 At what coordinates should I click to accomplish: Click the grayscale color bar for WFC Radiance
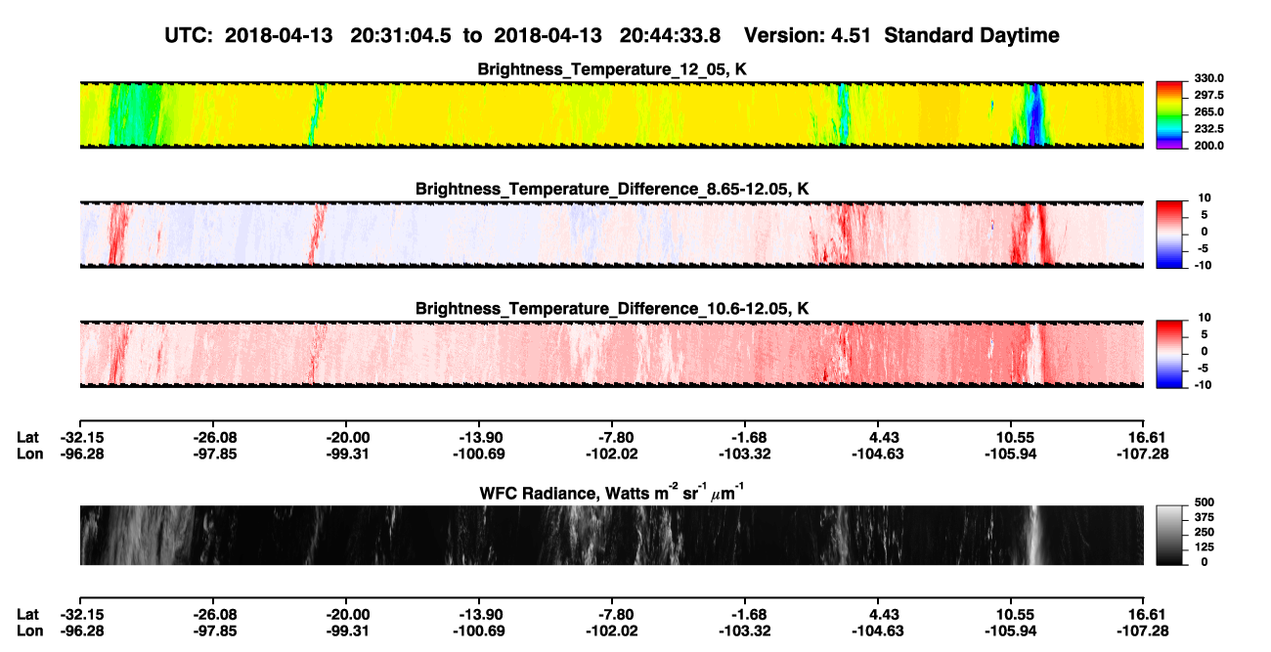point(1170,536)
